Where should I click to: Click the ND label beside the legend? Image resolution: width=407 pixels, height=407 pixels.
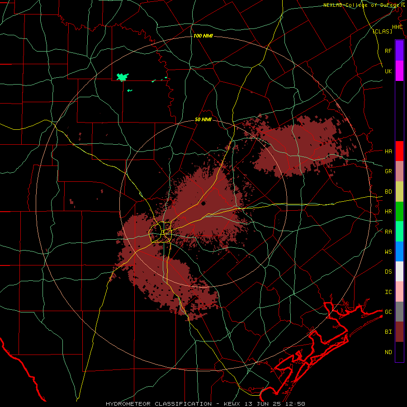[x=388, y=352]
